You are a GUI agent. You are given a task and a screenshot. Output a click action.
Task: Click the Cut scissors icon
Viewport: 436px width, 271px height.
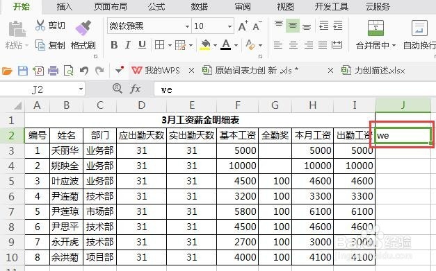[40, 25]
